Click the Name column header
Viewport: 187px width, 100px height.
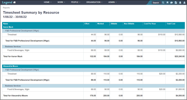click(x=6, y=24)
